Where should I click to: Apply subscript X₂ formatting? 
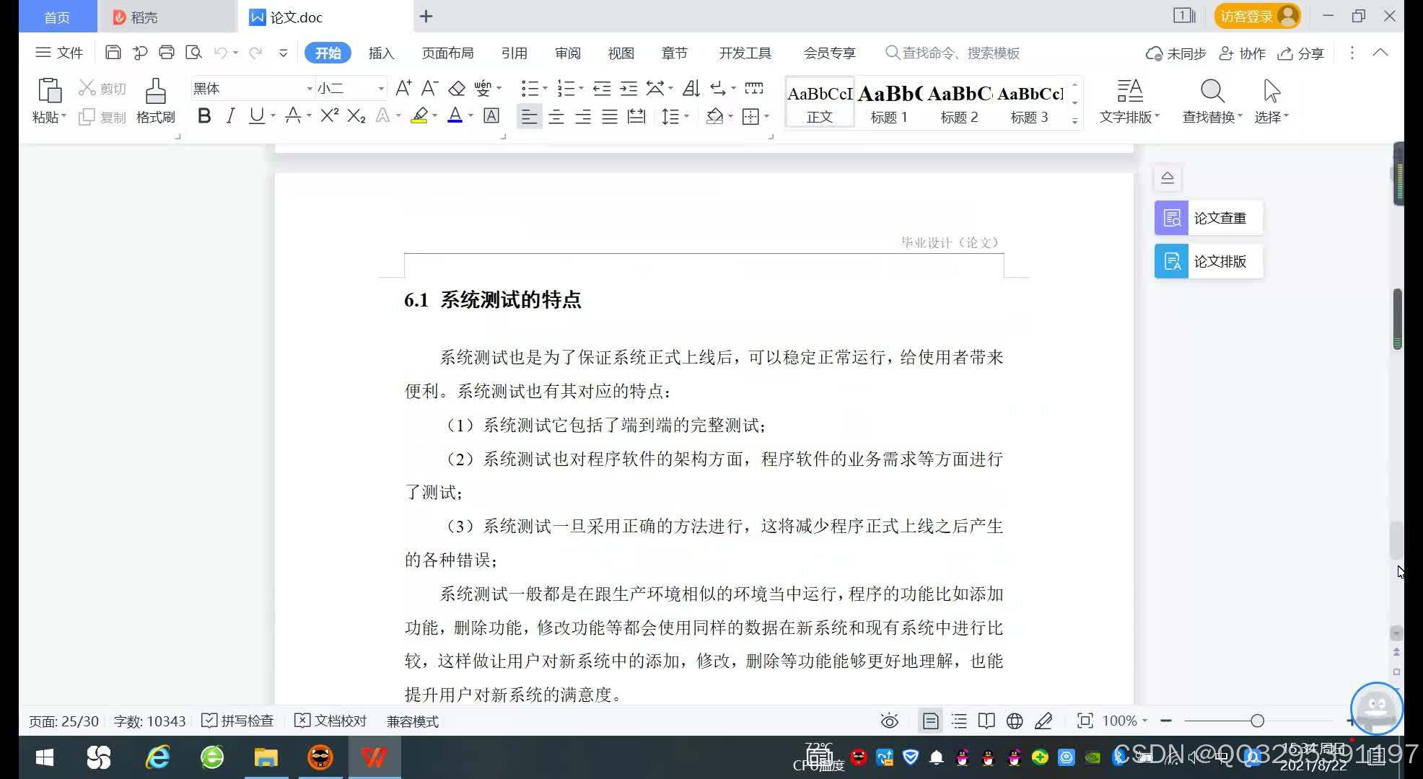356,115
